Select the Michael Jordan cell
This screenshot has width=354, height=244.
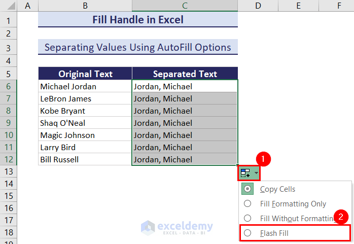pyautogui.click(x=85, y=86)
